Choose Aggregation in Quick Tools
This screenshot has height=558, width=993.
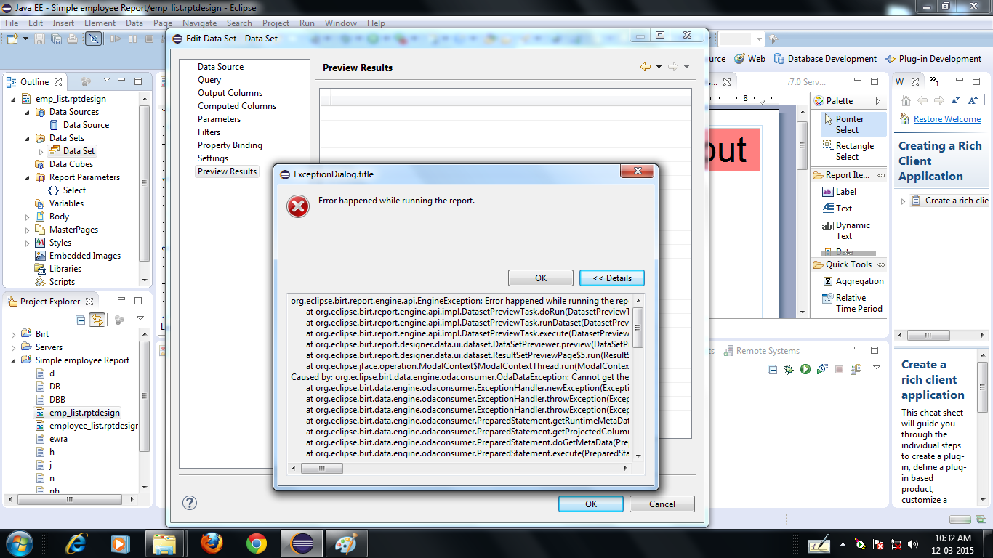[853, 281]
